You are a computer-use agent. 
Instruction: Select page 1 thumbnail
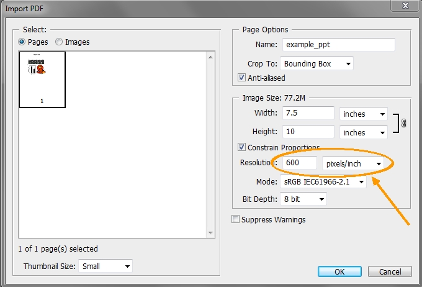[x=42, y=79]
